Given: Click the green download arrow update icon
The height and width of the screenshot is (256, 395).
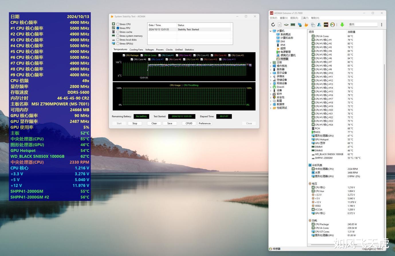Looking at the screenshot, I should coord(342,25).
